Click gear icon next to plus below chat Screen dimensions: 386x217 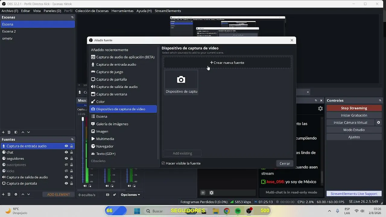coord(211,193)
